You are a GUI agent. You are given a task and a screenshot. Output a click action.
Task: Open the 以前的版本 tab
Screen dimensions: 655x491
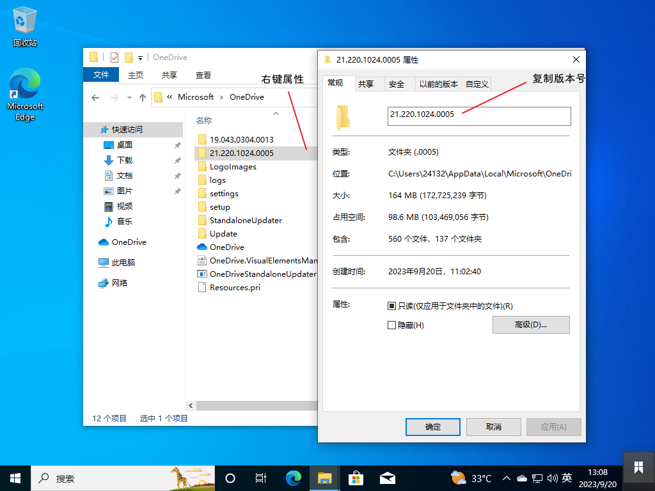tap(438, 84)
